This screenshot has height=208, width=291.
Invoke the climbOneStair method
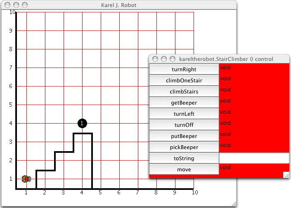pos(184,80)
